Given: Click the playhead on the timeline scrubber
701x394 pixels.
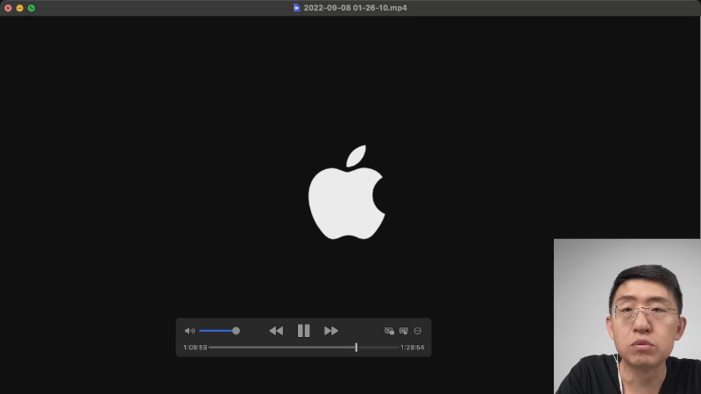Looking at the screenshot, I should click(357, 347).
